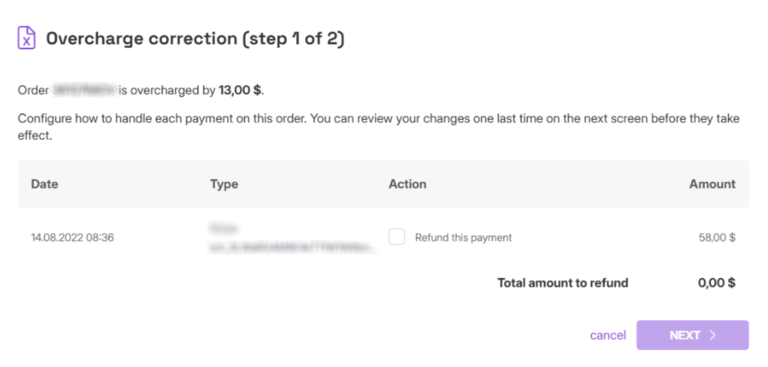Click the cancel link

click(608, 335)
